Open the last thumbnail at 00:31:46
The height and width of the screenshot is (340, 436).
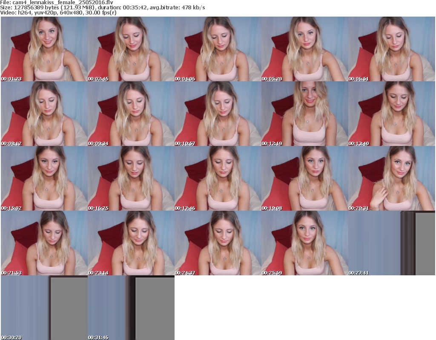131,308
